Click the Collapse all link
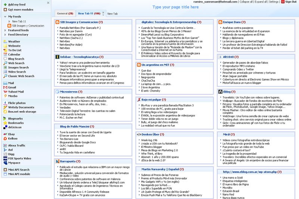 coord(246,2)
